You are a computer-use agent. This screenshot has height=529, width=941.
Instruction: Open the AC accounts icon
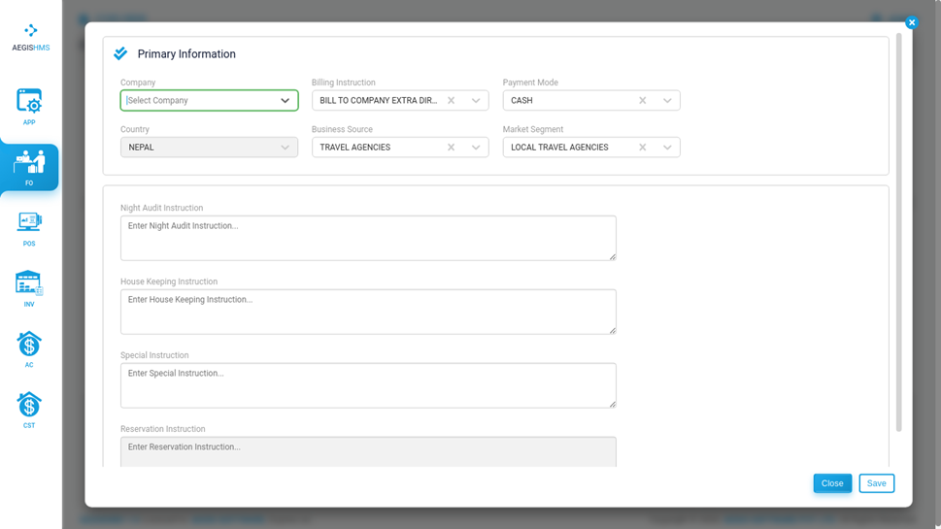pos(29,349)
